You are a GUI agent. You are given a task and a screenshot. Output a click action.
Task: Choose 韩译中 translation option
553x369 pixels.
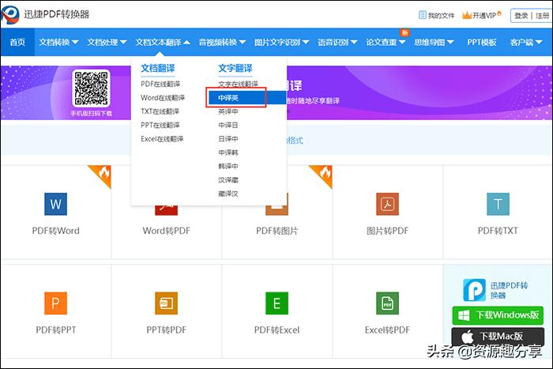pyautogui.click(x=228, y=166)
